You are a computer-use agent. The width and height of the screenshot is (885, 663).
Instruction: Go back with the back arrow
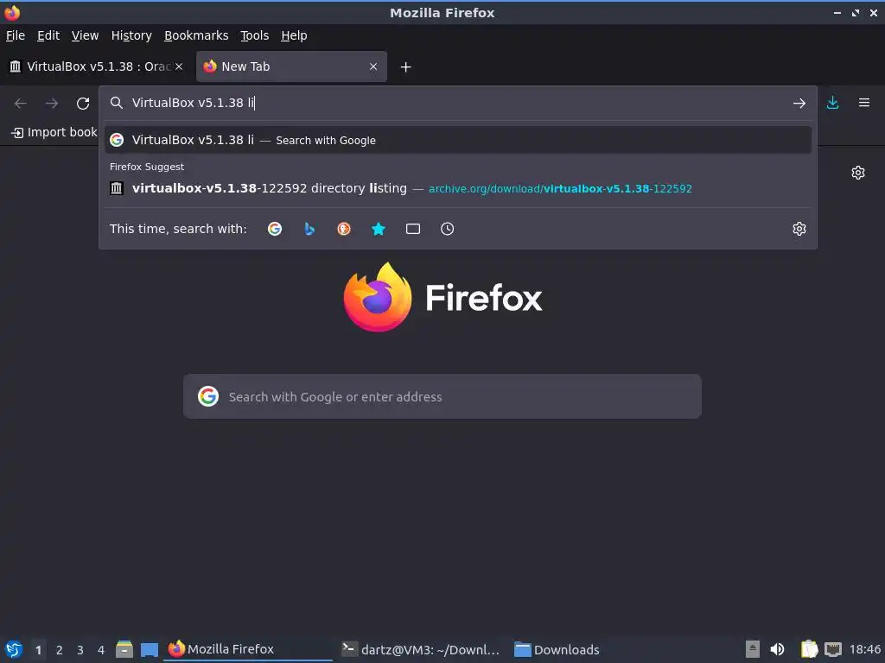(21, 104)
